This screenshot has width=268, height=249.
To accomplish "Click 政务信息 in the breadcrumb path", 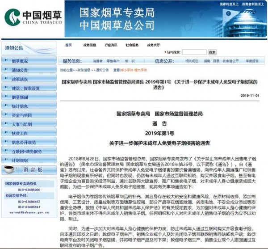I will point(84,70).
